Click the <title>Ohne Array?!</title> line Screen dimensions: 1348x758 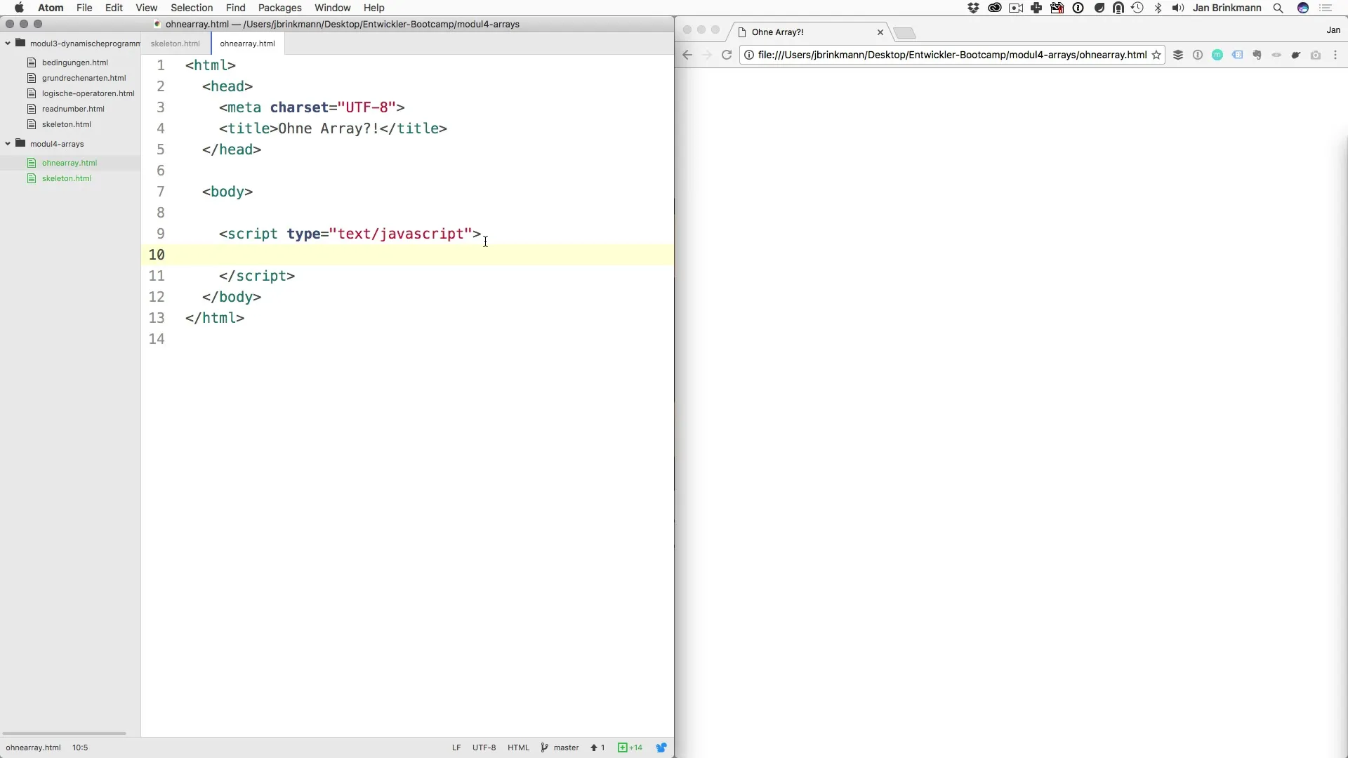tap(333, 128)
